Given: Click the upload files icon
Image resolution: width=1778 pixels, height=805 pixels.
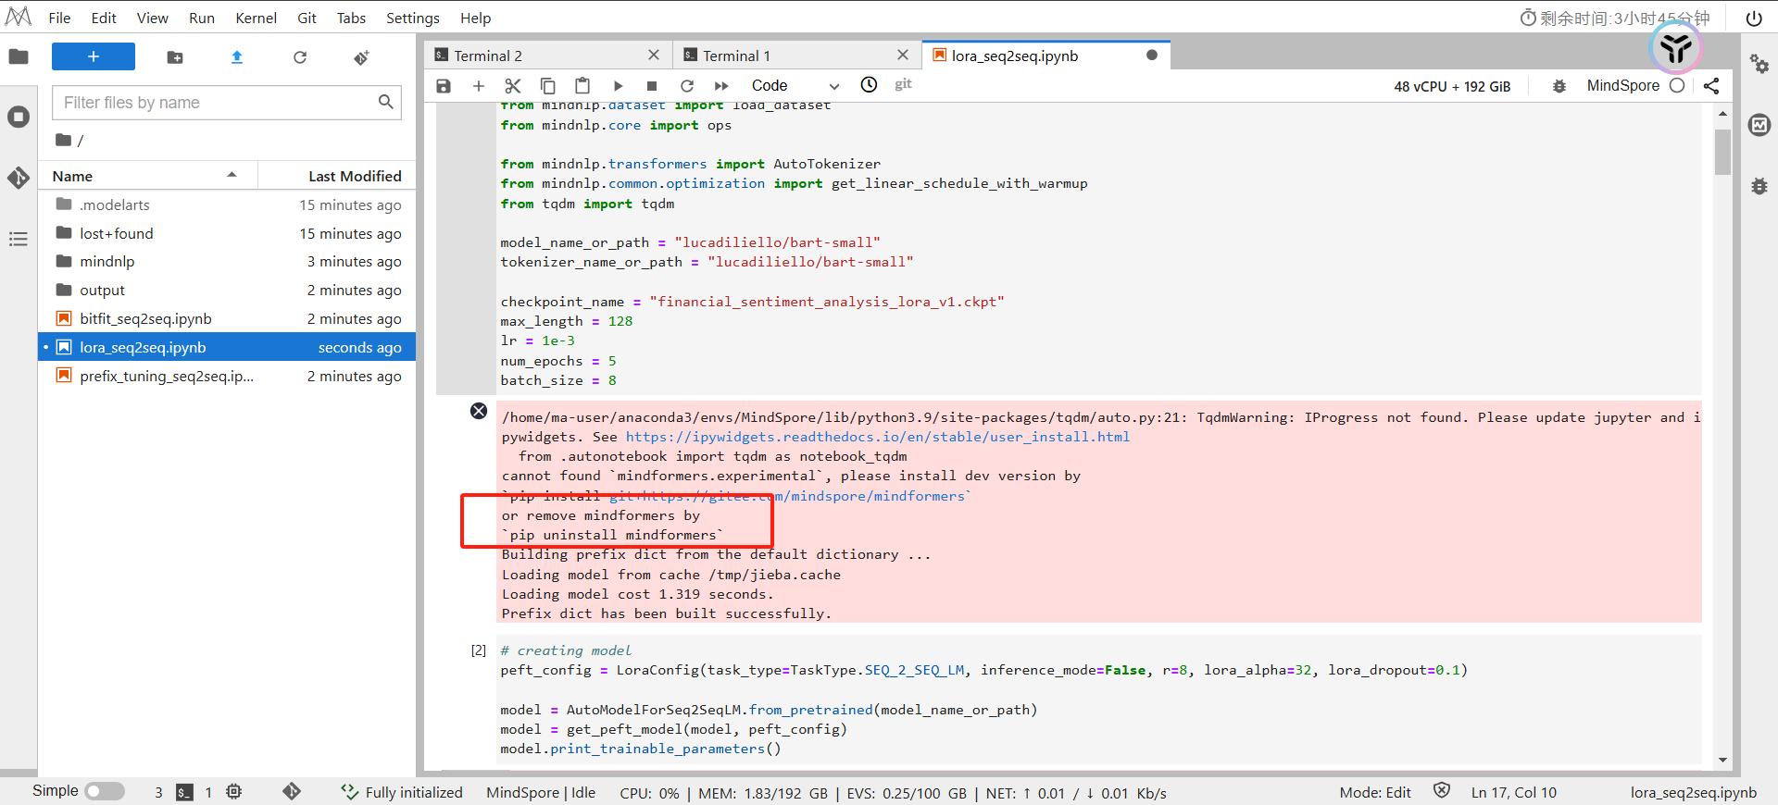Looking at the screenshot, I should tap(237, 57).
